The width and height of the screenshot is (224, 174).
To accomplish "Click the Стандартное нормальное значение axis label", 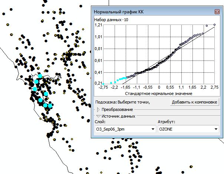I will (x=158, y=94).
